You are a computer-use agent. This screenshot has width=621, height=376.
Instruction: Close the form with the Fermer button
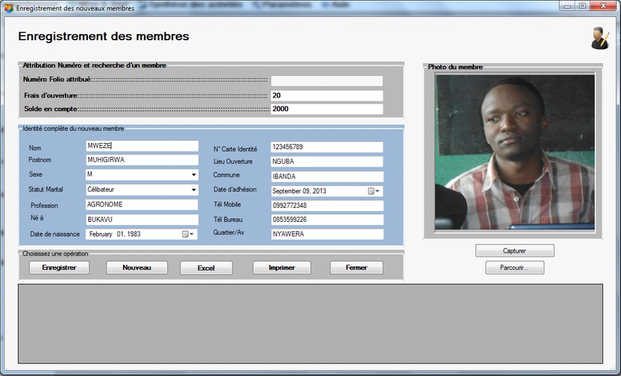click(x=356, y=268)
